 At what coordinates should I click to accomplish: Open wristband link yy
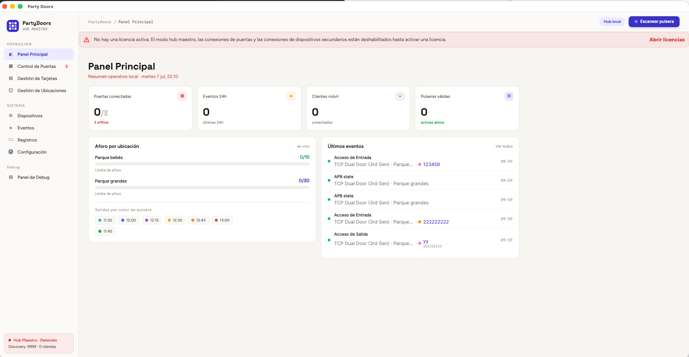tap(426, 241)
